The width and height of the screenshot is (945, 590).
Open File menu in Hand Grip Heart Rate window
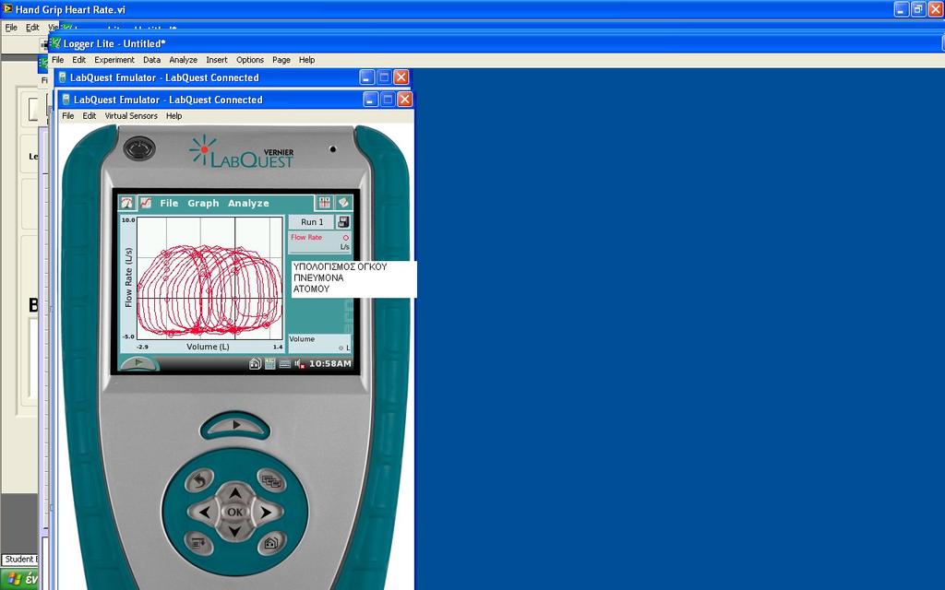click(x=11, y=27)
